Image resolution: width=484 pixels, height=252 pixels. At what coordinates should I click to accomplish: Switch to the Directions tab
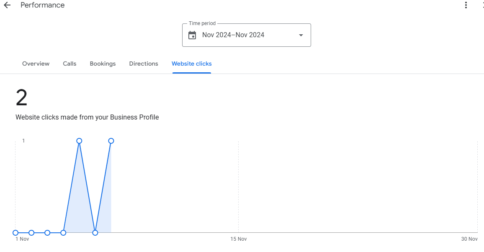pyautogui.click(x=144, y=64)
